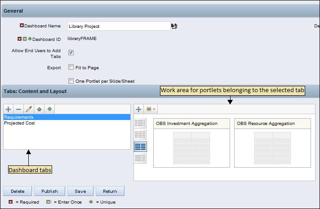Add a portlet with the work area plus icon

click(x=138, y=109)
